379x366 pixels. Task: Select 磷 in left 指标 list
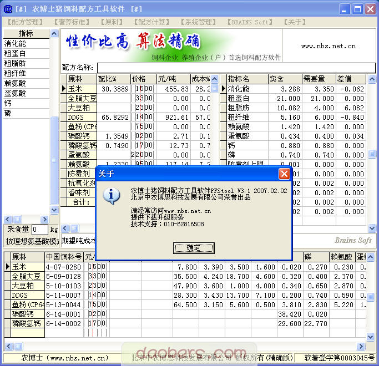tap(26, 113)
